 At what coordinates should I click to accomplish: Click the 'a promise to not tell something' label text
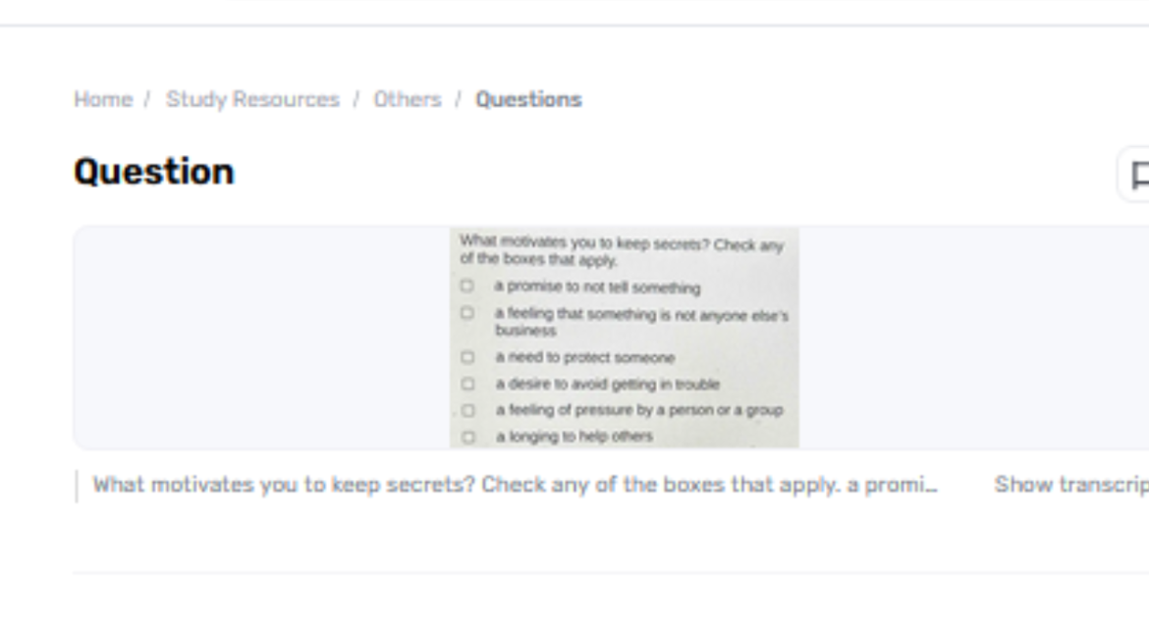click(597, 288)
